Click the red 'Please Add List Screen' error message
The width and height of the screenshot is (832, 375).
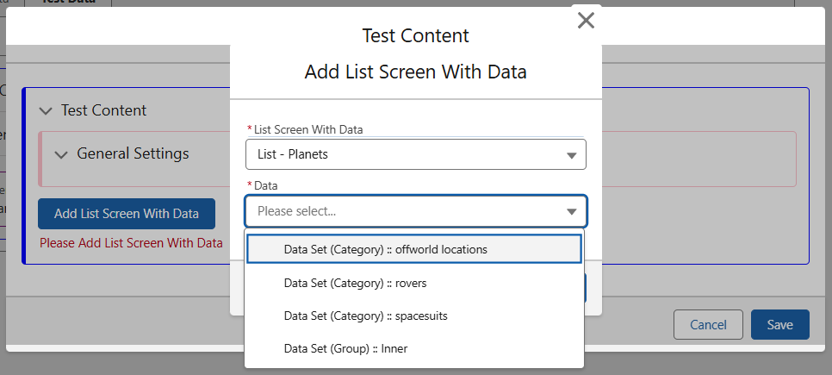(x=131, y=243)
